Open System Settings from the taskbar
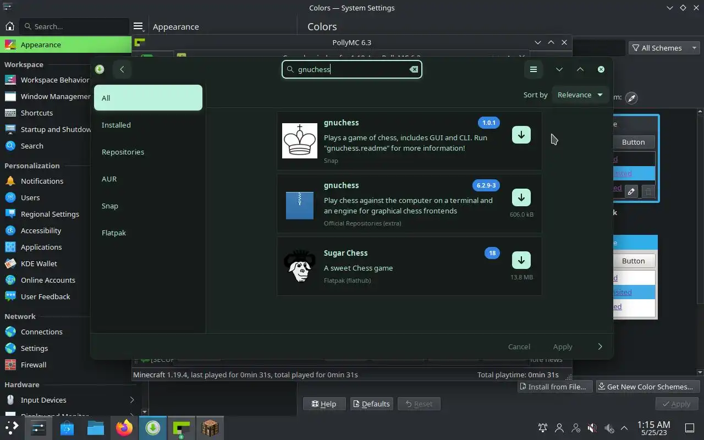 (38, 427)
